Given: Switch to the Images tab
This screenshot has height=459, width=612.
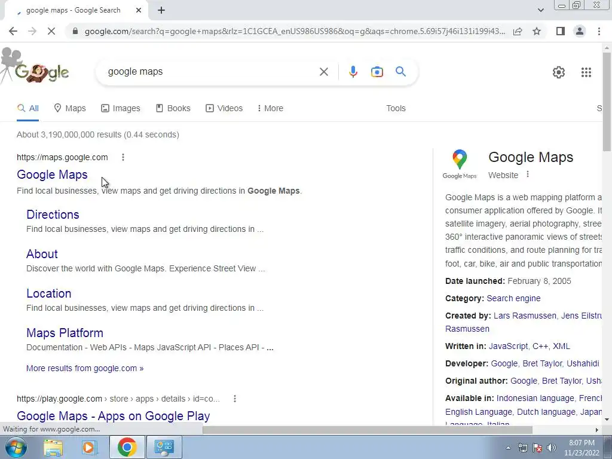Looking at the screenshot, I should (x=121, y=109).
